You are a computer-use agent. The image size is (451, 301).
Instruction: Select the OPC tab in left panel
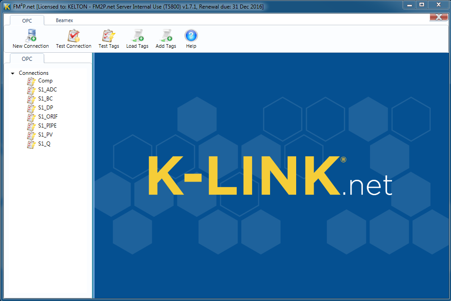[x=27, y=59]
